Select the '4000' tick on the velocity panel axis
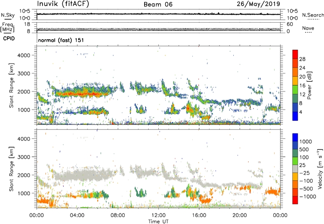The height and width of the screenshot is (224, 324). (24, 139)
